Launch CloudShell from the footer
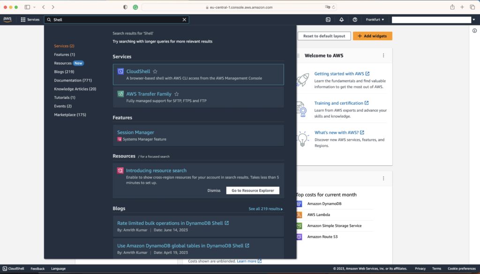This screenshot has height=274, width=480. (x=14, y=268)
